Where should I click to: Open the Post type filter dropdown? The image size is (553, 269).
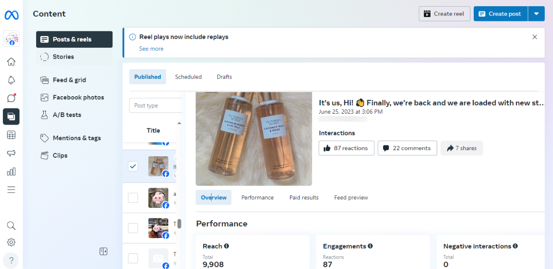[156, 106]
